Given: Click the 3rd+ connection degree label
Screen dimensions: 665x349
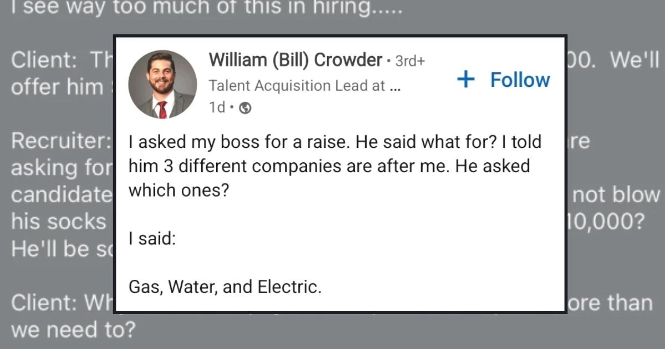Looking at the screenshot, I should click(410, 61).
